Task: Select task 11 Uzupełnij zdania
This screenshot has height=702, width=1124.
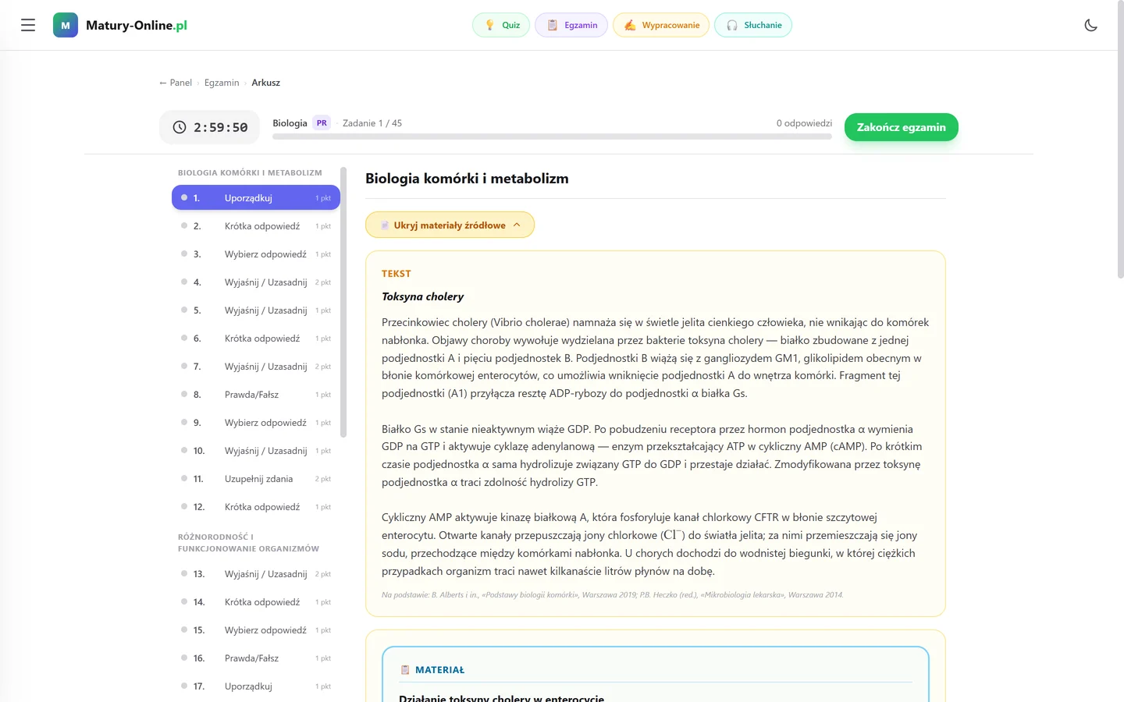Action: [x=256, y=479]
